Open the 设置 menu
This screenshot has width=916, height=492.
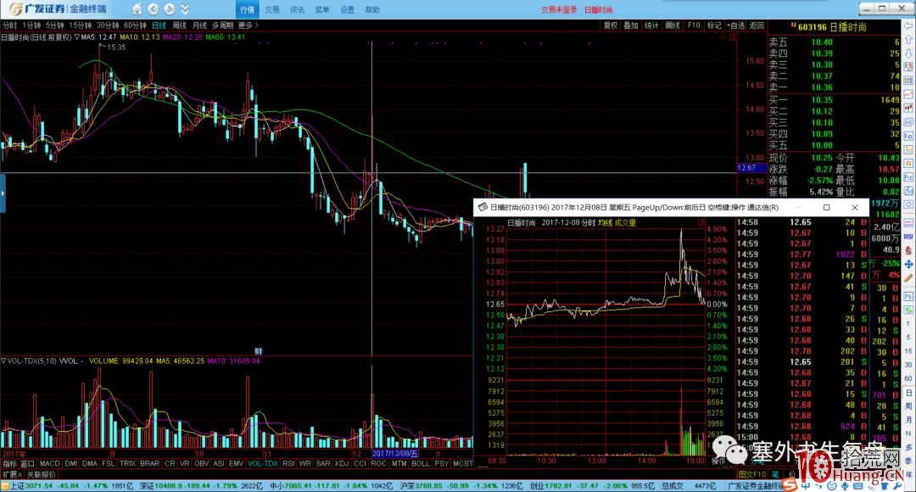coord(347,10)
